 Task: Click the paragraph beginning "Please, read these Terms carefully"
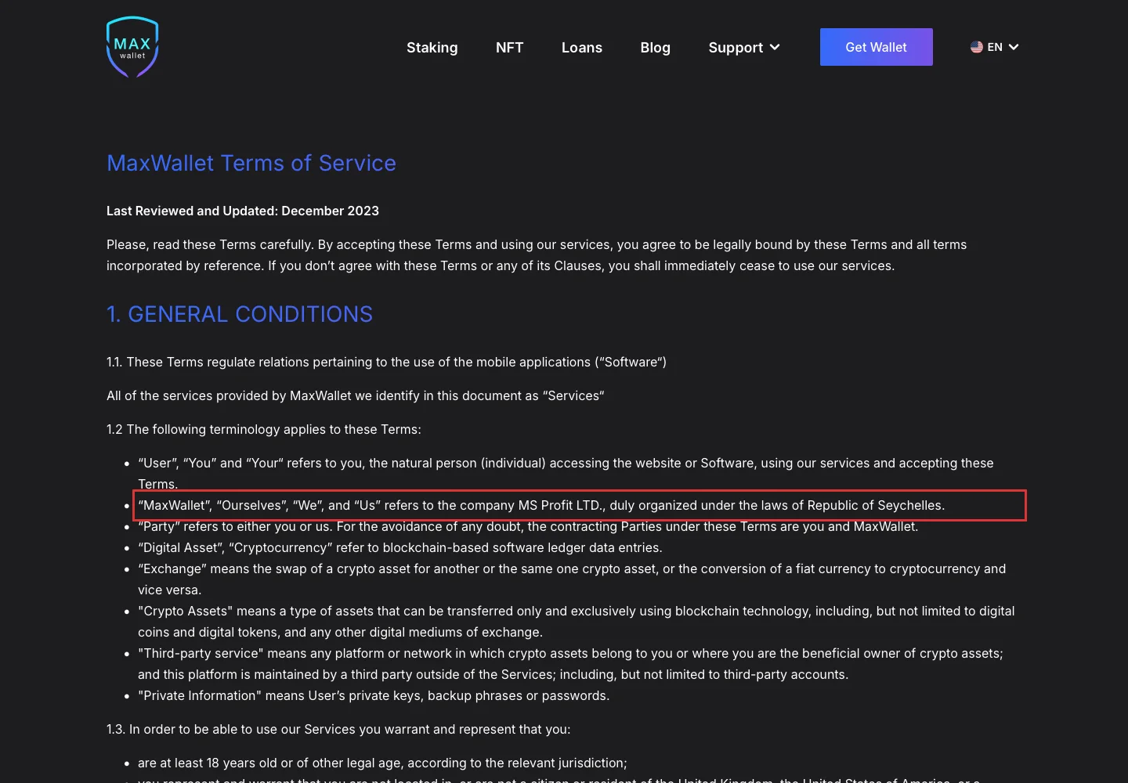point(537,255)
